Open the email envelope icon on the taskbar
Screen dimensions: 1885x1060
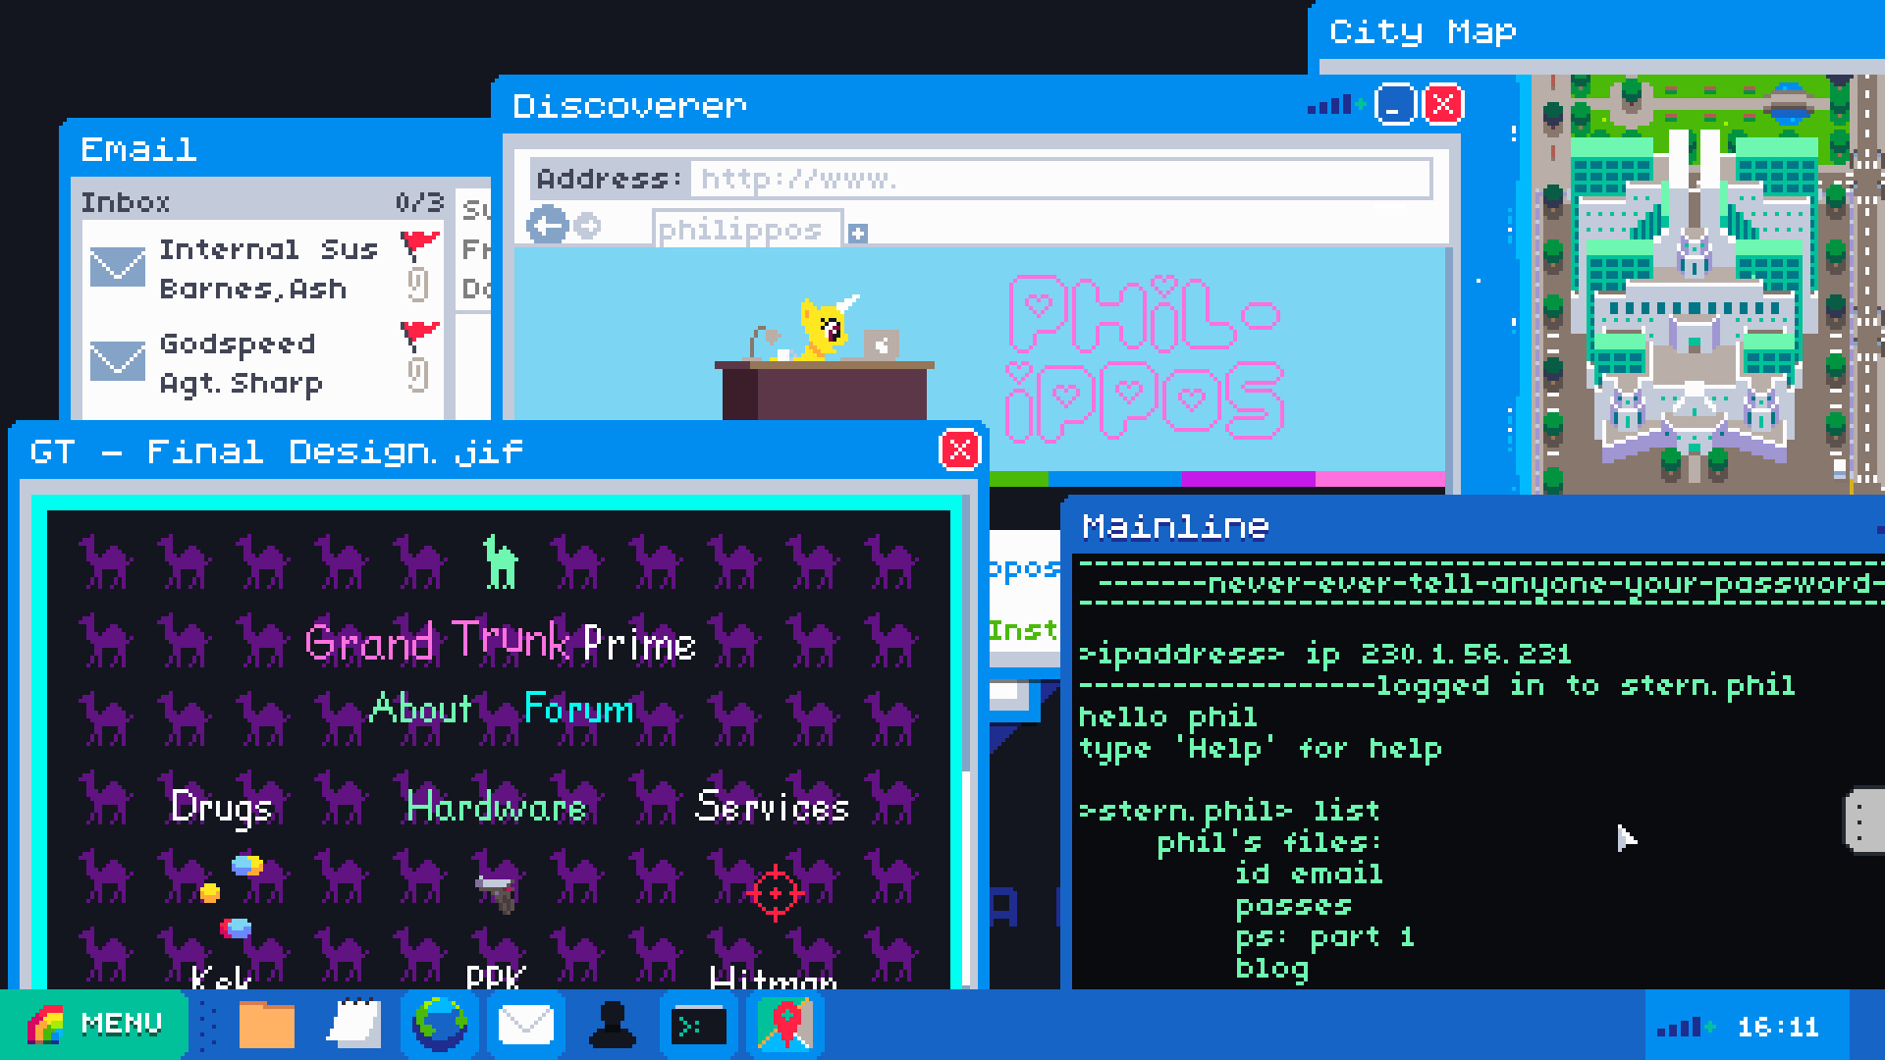click(x=525, y=1024)
